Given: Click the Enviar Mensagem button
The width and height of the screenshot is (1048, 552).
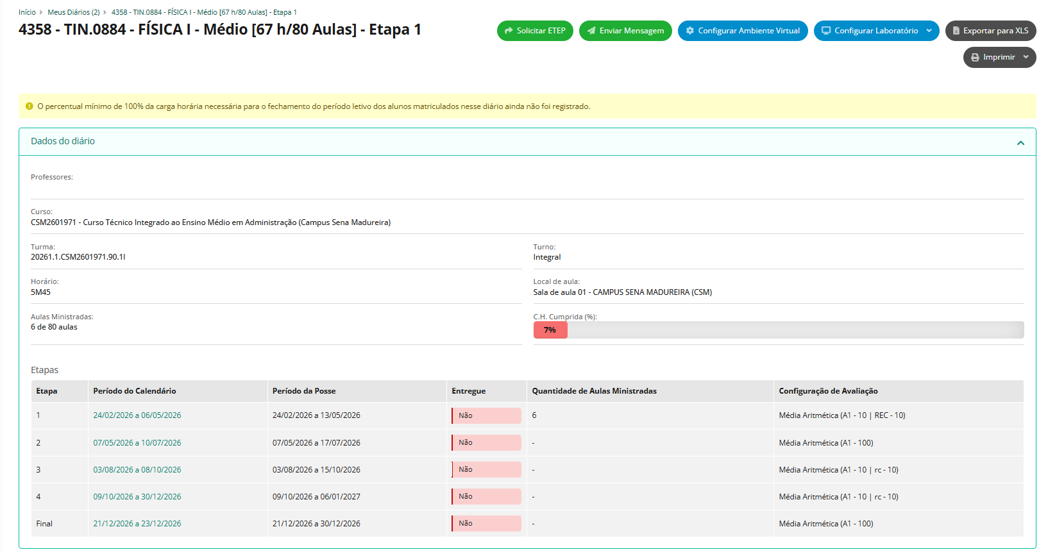Looking at the screenshot, I should (x=625, y=31).
